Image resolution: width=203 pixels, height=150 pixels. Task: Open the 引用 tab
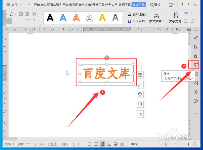(x=62, y=5)
